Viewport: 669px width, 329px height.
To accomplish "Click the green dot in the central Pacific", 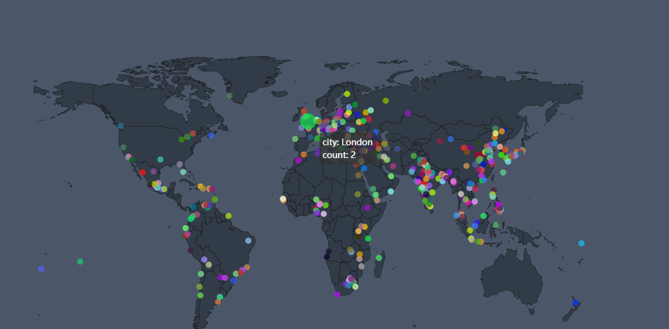I will pyautogui.click(x=80, y=261).
